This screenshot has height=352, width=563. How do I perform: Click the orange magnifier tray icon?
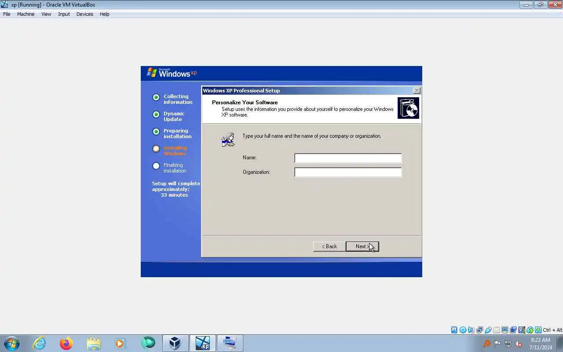click(486, 344)
